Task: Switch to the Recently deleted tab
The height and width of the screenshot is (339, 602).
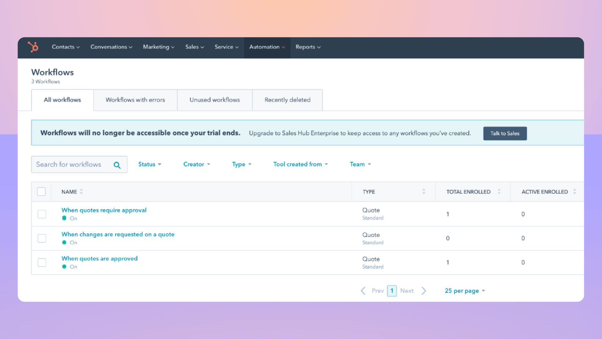Action: coord(287,100)
